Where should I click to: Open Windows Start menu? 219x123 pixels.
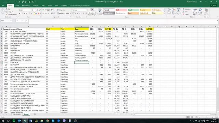(x=3, y=121)
